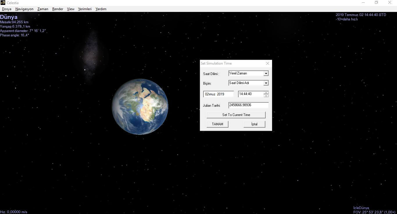Click the FOV readout text
The width and height of the screenshot is (397, 214).
[x=374, y=212]
